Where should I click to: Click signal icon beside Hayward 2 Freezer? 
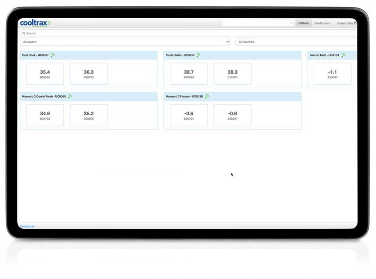207,97
